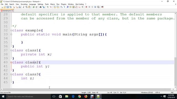Collapse the main method fold on line 33
This screenshot has height=99, width=177.
tap(11, 34)
